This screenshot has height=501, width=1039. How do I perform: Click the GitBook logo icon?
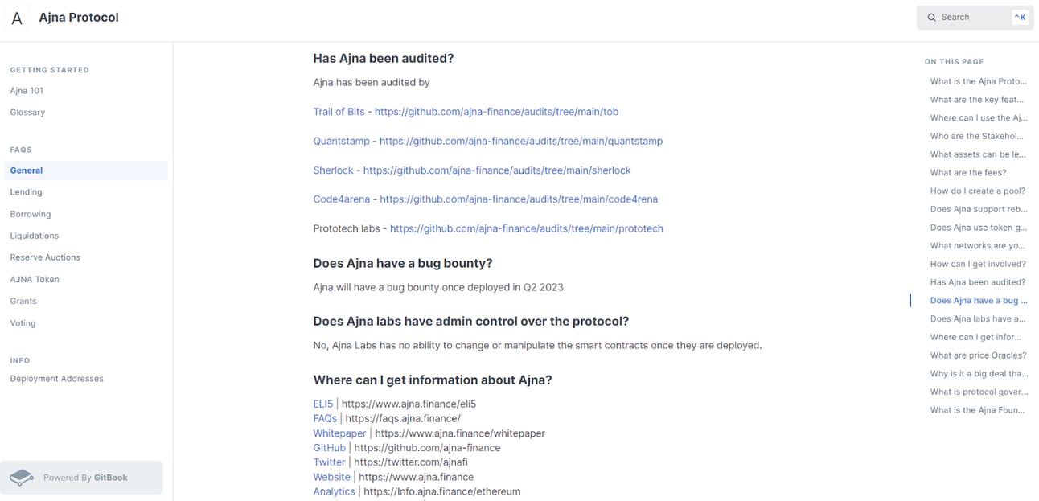pos(21,478)
